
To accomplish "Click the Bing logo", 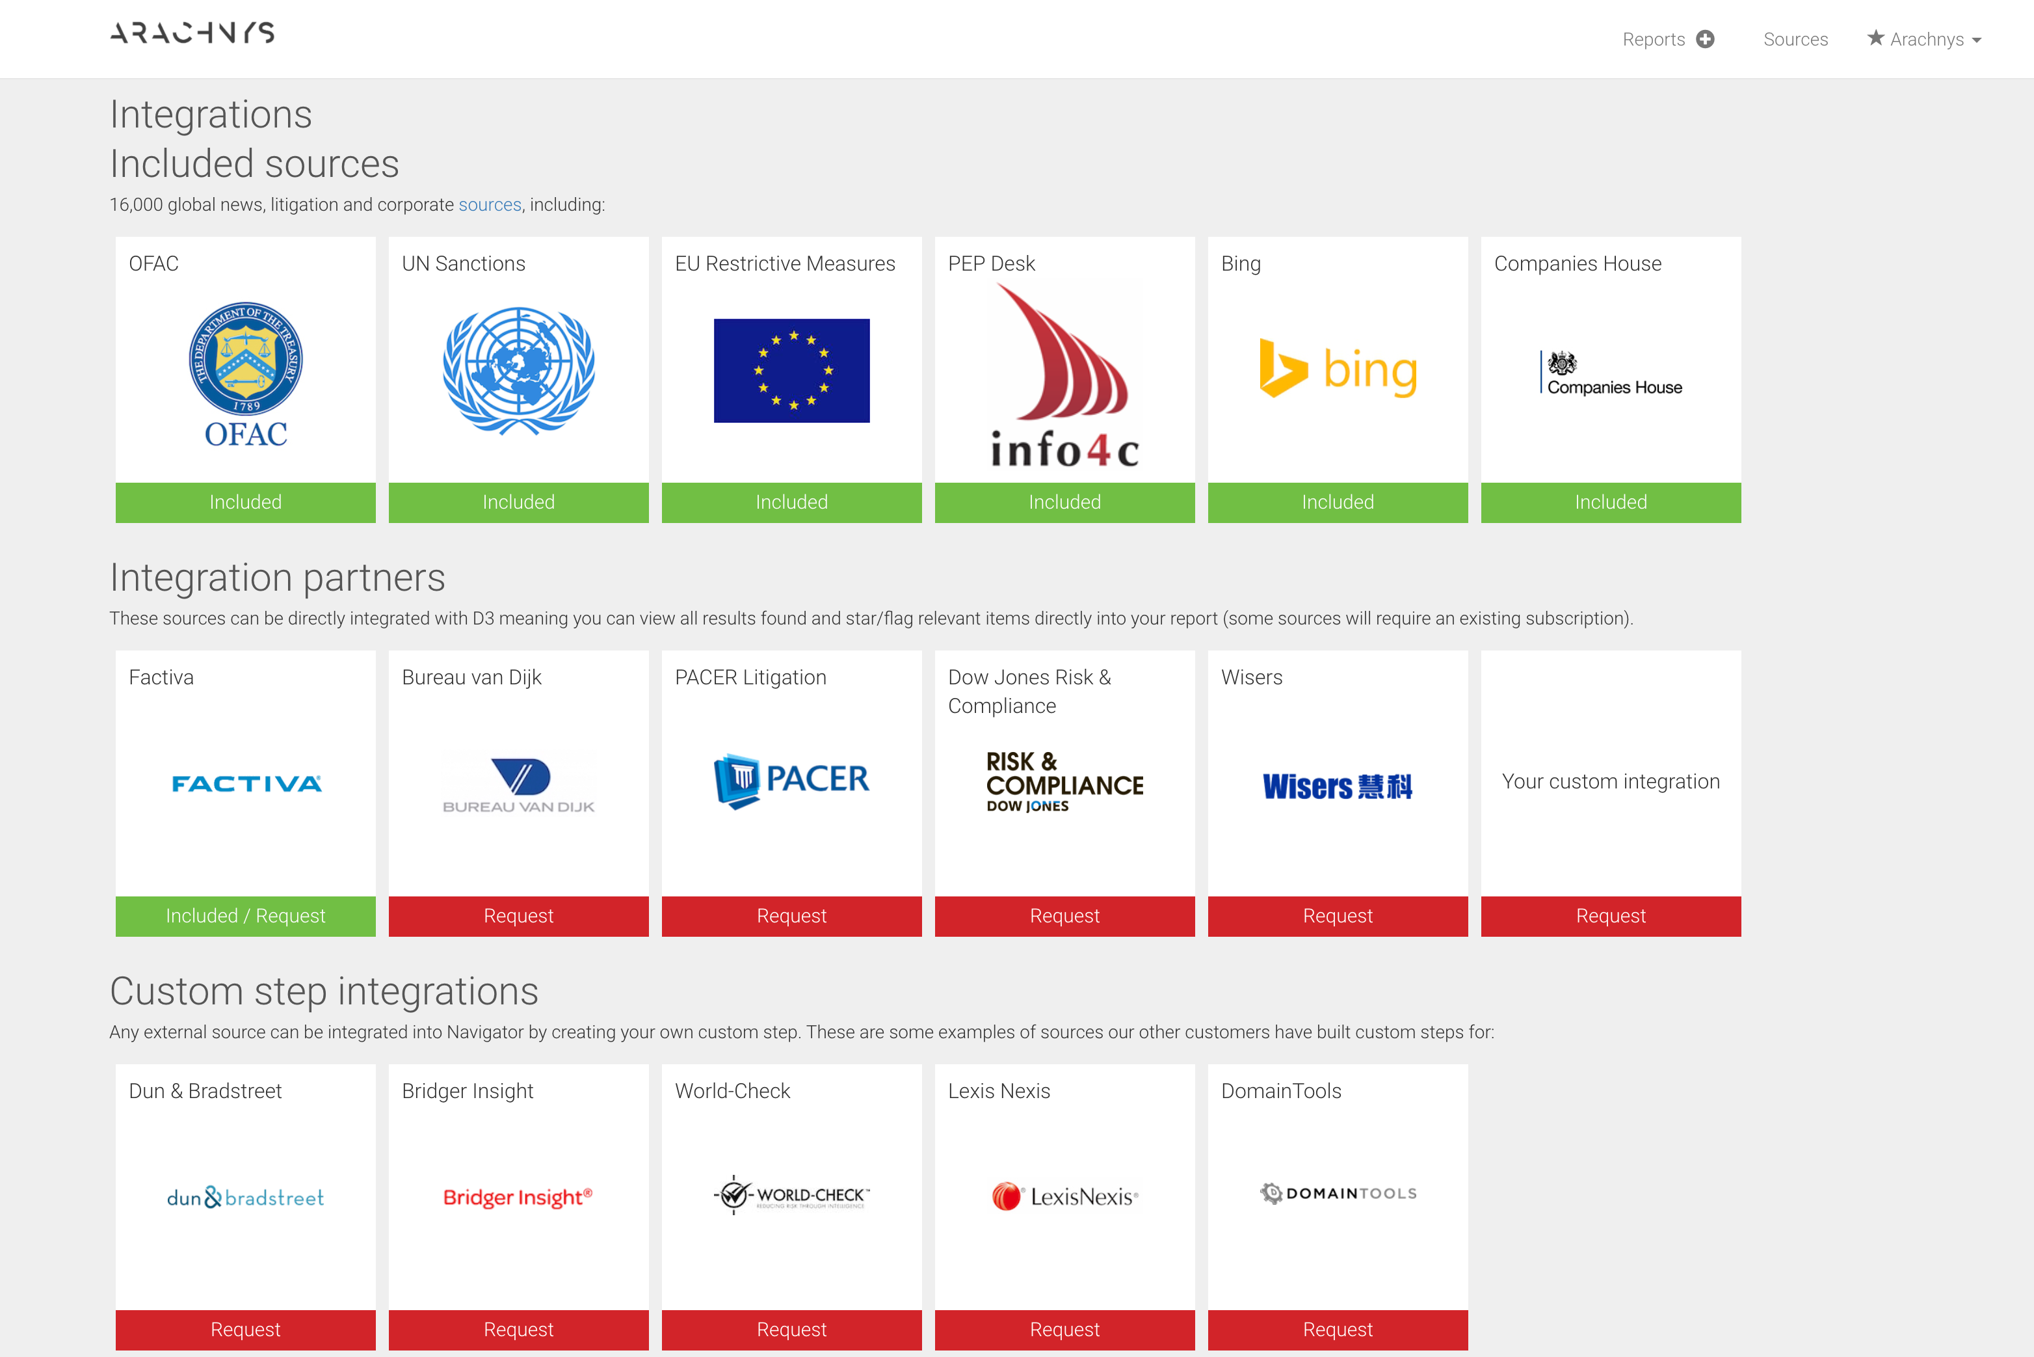I will (1338, 369).
